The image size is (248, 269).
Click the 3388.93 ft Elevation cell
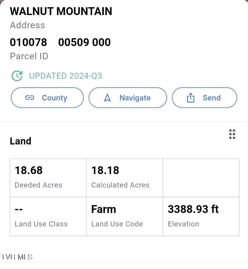tap(201, 216)
